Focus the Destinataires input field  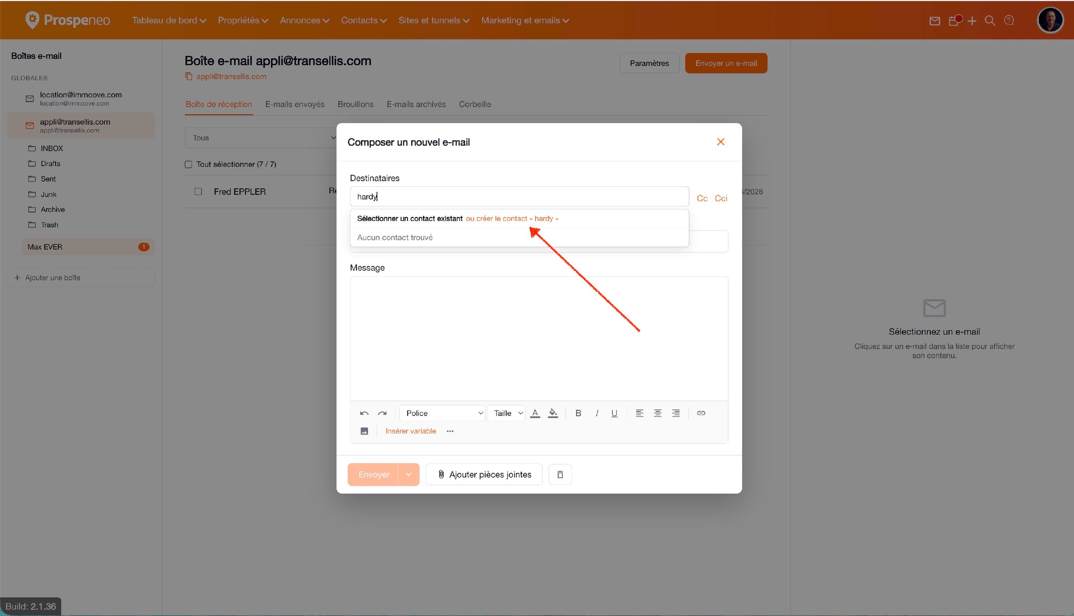pyautogui.click(x=520, y=197)
